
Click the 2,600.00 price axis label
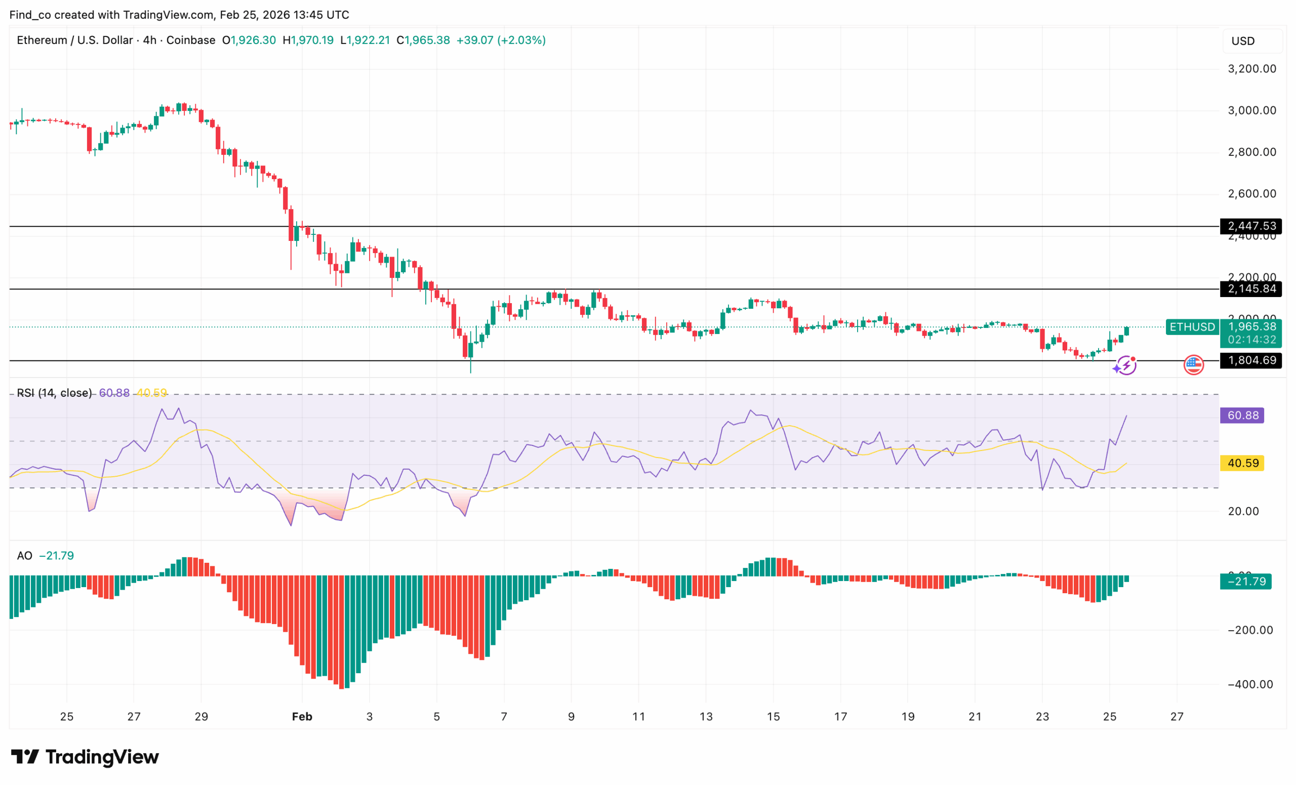[x=1252, y=193]
